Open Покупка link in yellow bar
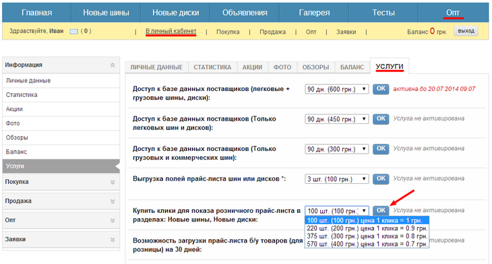 (x=228, y=32)
